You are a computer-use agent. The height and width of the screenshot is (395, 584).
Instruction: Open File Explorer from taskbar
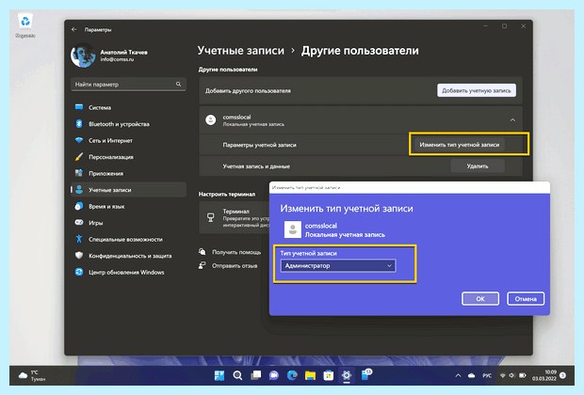coord(310,375)
